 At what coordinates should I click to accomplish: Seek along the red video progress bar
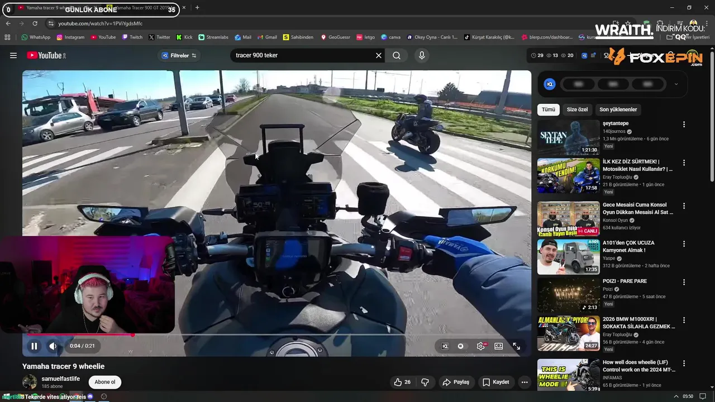pyautogui.click(x=277, y=335)
